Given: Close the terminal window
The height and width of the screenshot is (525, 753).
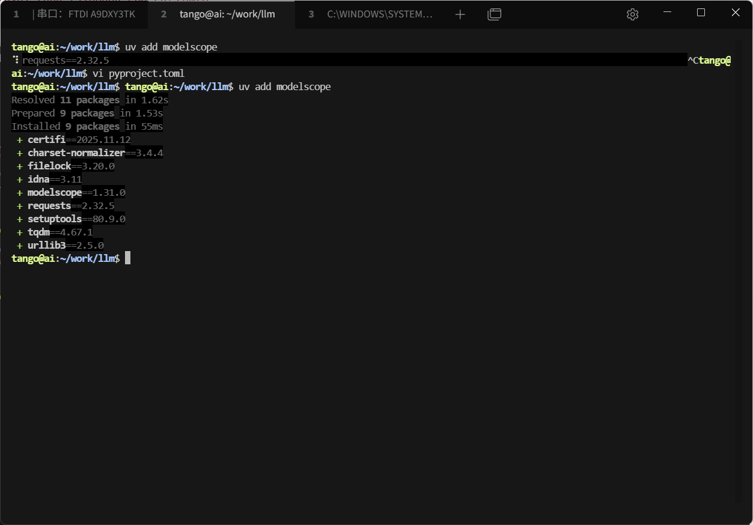Looking at the screenshot, I should coord(735,13).
